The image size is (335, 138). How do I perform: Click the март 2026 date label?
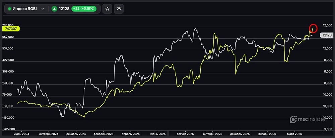295,134
